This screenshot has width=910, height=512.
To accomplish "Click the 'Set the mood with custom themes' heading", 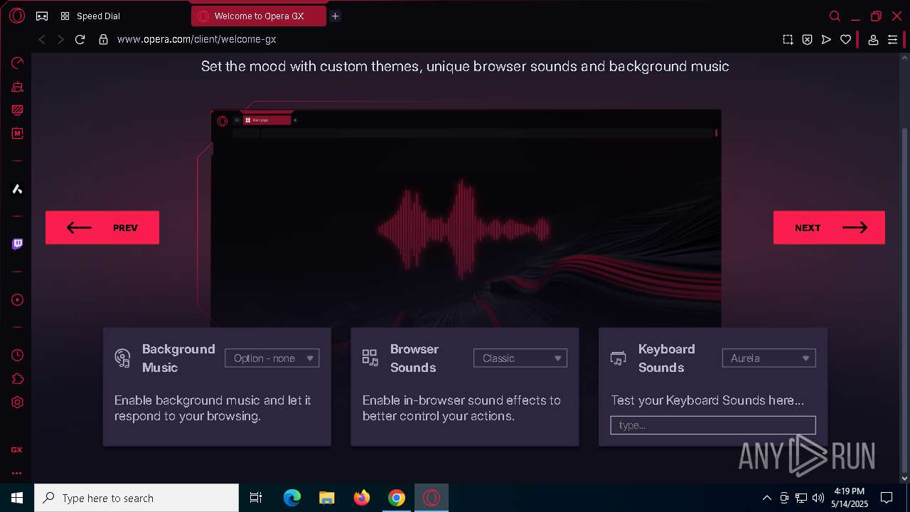I will click(x=465, y=66).
